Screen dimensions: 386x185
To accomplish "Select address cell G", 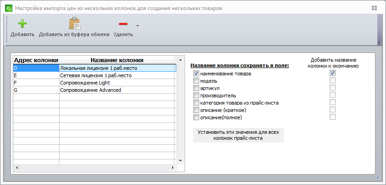I will 36,90.
